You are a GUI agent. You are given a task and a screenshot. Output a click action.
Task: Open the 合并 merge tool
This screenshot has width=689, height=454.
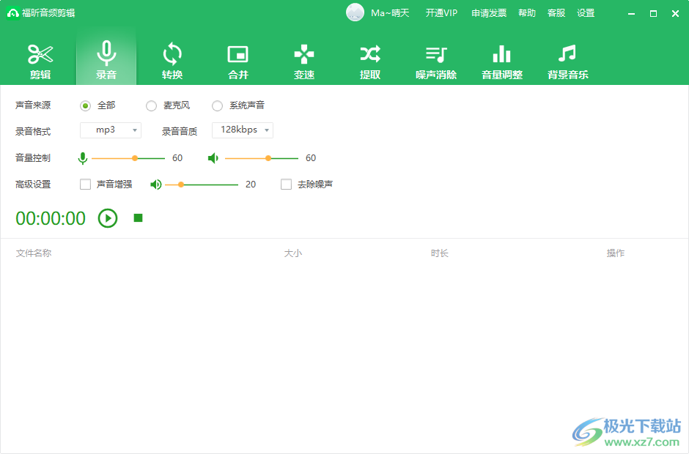coord(238,61)
